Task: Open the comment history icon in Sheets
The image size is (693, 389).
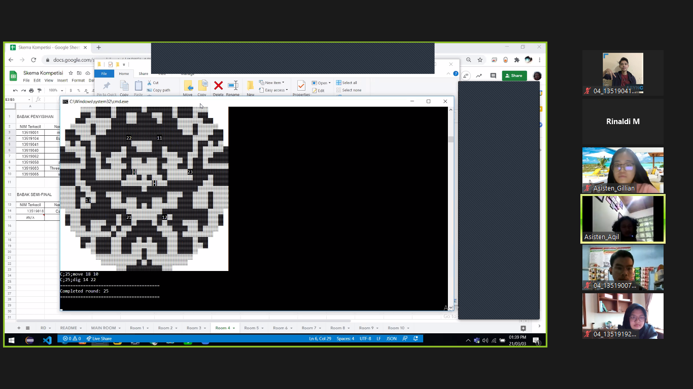Action: coord(493,75)
